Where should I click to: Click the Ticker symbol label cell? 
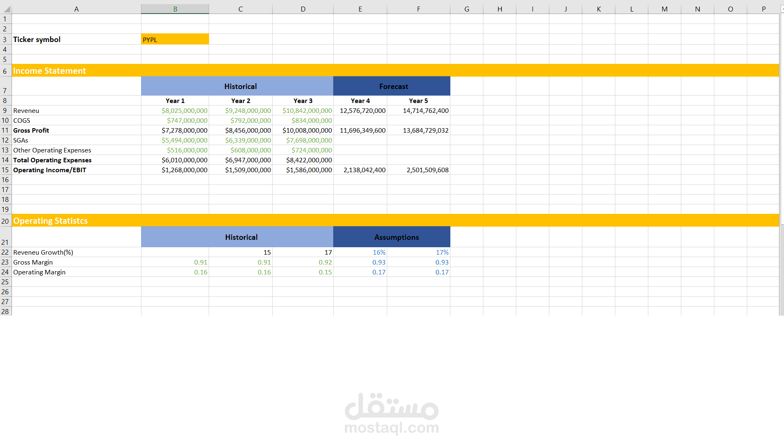click(76, 39)
